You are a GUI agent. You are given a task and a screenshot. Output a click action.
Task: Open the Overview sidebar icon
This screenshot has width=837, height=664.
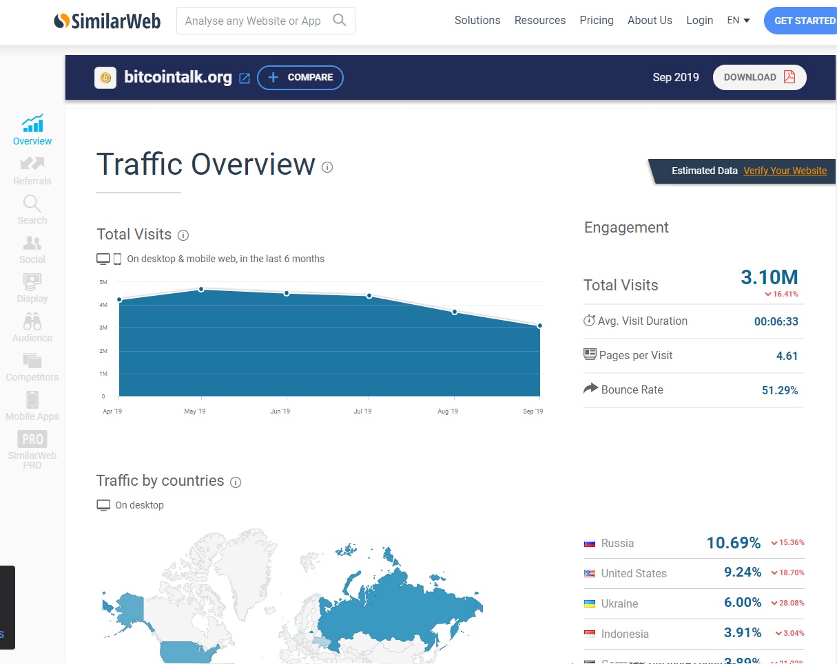32,124
